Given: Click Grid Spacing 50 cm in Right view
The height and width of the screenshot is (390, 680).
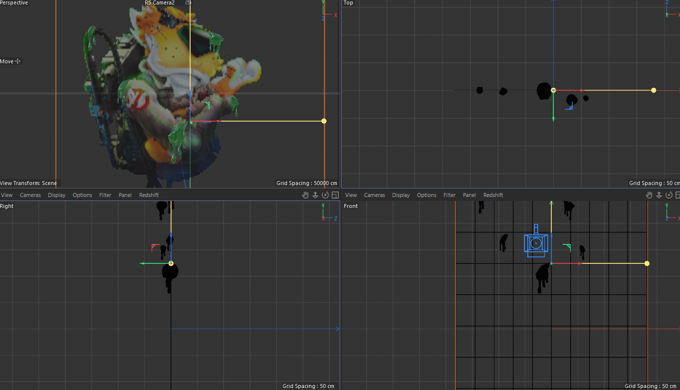Looking at the screenshot, I should click(x=308, y=386).
